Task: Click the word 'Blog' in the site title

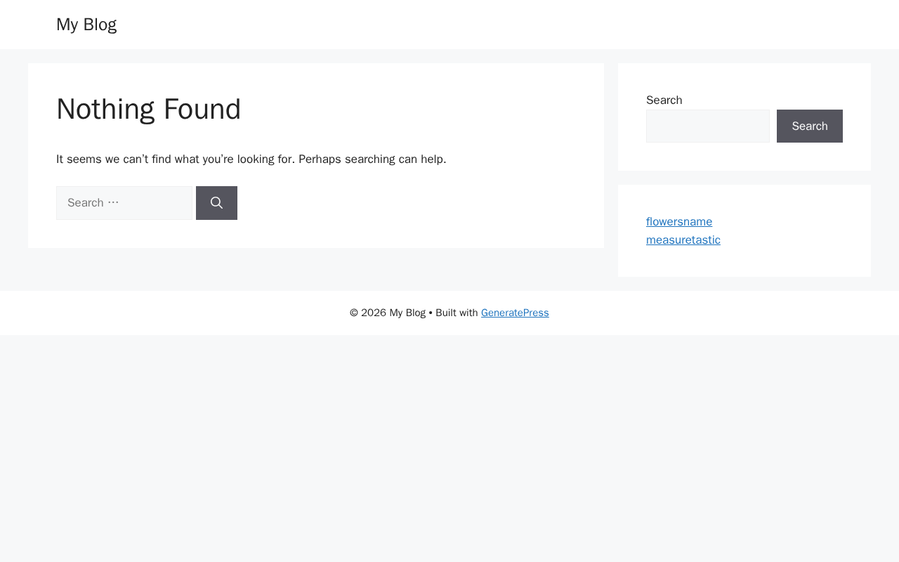Action: [x=100, y=25]
